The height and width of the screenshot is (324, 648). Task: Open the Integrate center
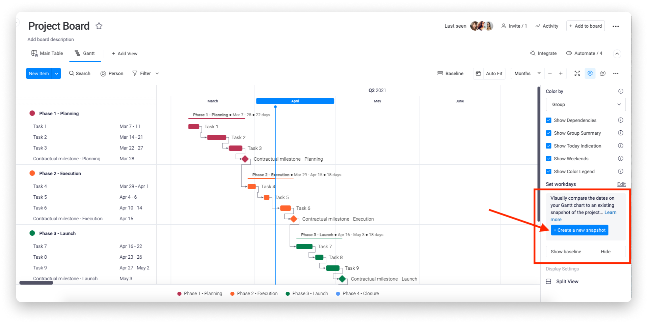543,53
